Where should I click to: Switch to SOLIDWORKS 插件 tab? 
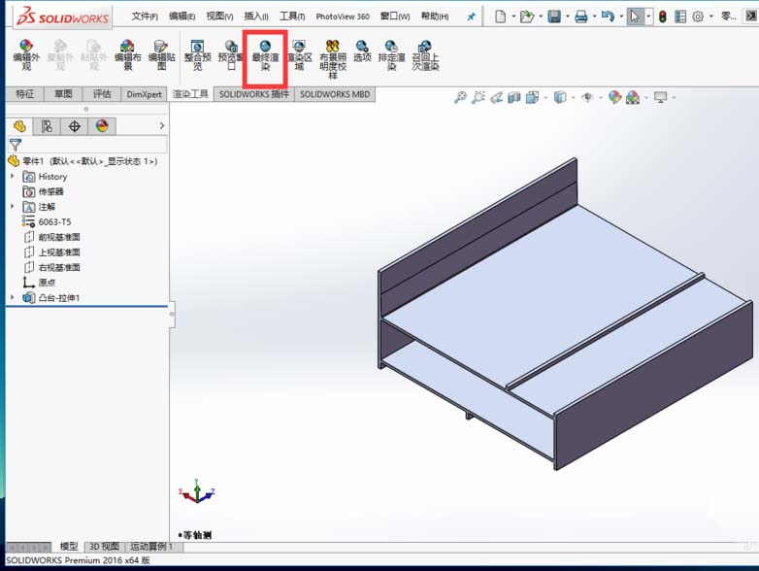pos(254,94)
